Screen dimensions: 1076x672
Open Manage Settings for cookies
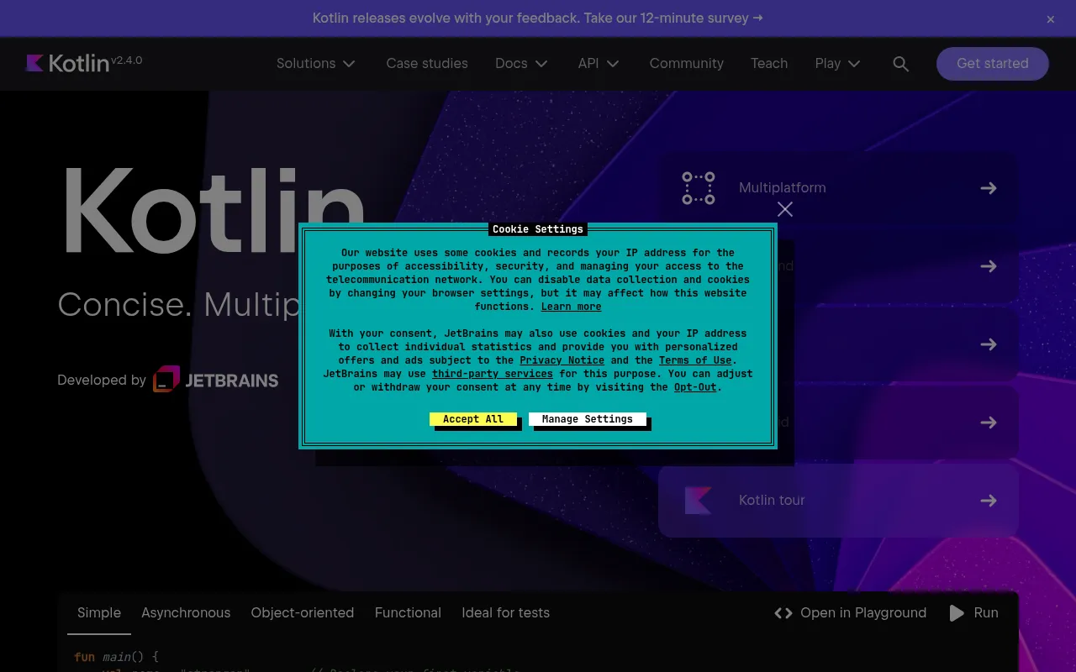[x=588, y=419]
